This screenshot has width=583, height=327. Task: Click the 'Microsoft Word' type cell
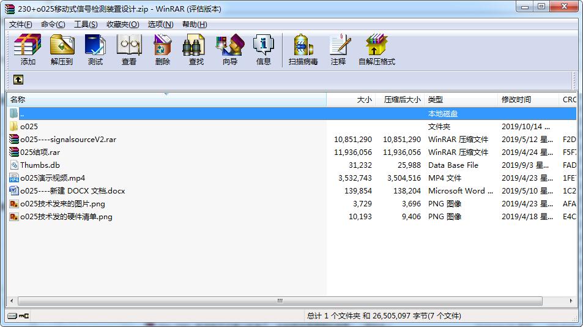[460, 191]
